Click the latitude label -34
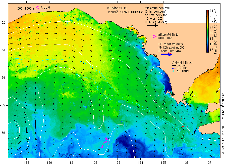The height and width of the screenshot is (166, 226). pyautogui.click(x=3, y=78)
